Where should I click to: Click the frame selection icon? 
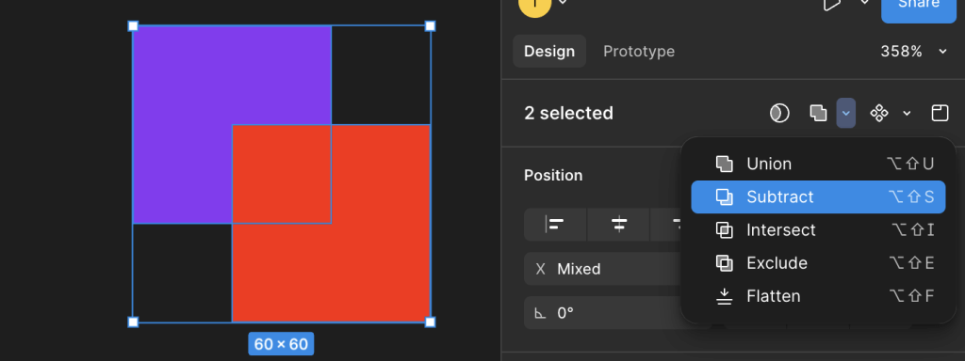[940, 113]
